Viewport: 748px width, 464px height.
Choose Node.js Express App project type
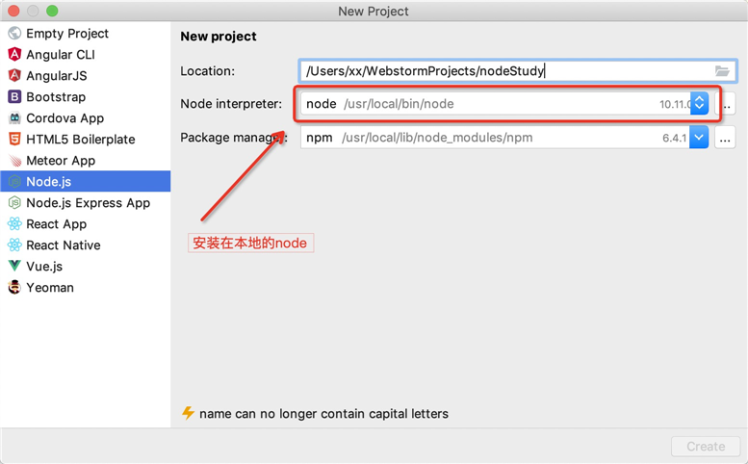89,203
